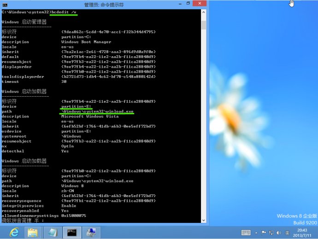The image size is (318, 239).
Task: Click the 'OptIn' nx value
Action: coord(68,146)
